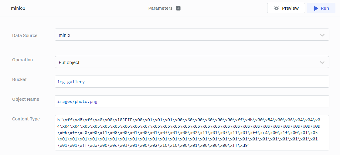
Task: Click the Object Name label
Action: [x=25, y=99]
